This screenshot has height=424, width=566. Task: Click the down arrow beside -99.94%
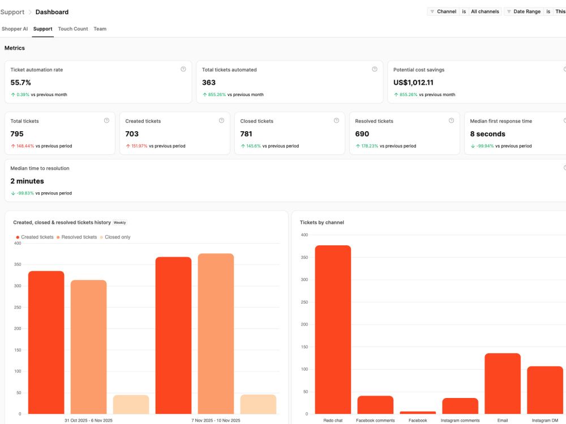point(473,146)
